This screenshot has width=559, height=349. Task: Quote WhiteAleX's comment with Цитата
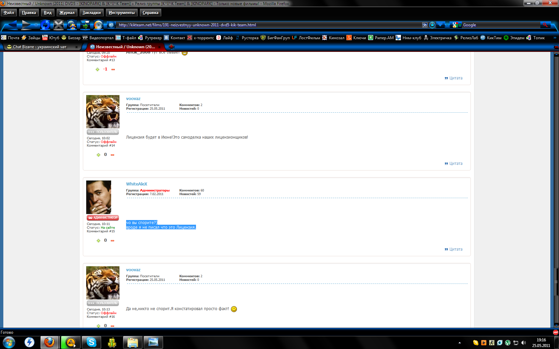click(454, 249)
